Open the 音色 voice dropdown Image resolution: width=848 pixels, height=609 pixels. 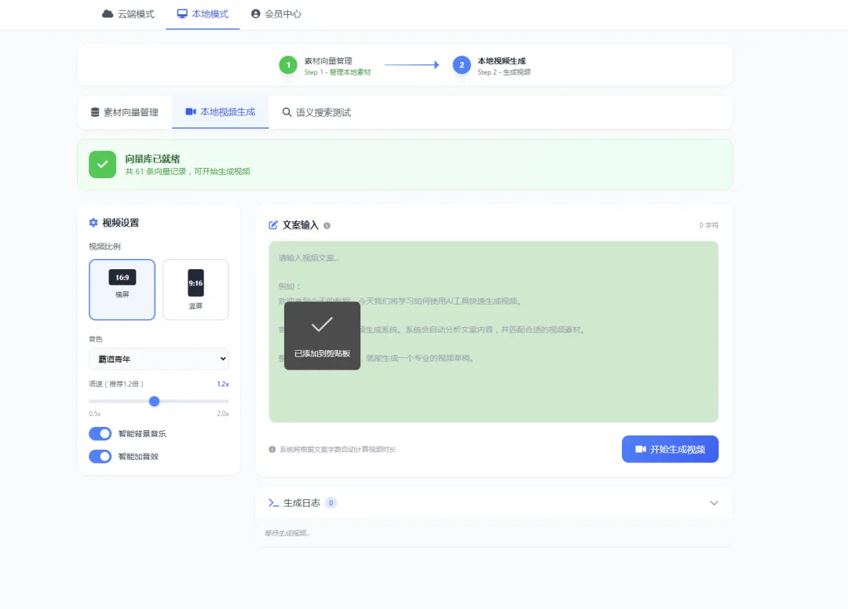click(x=159, y=359)
